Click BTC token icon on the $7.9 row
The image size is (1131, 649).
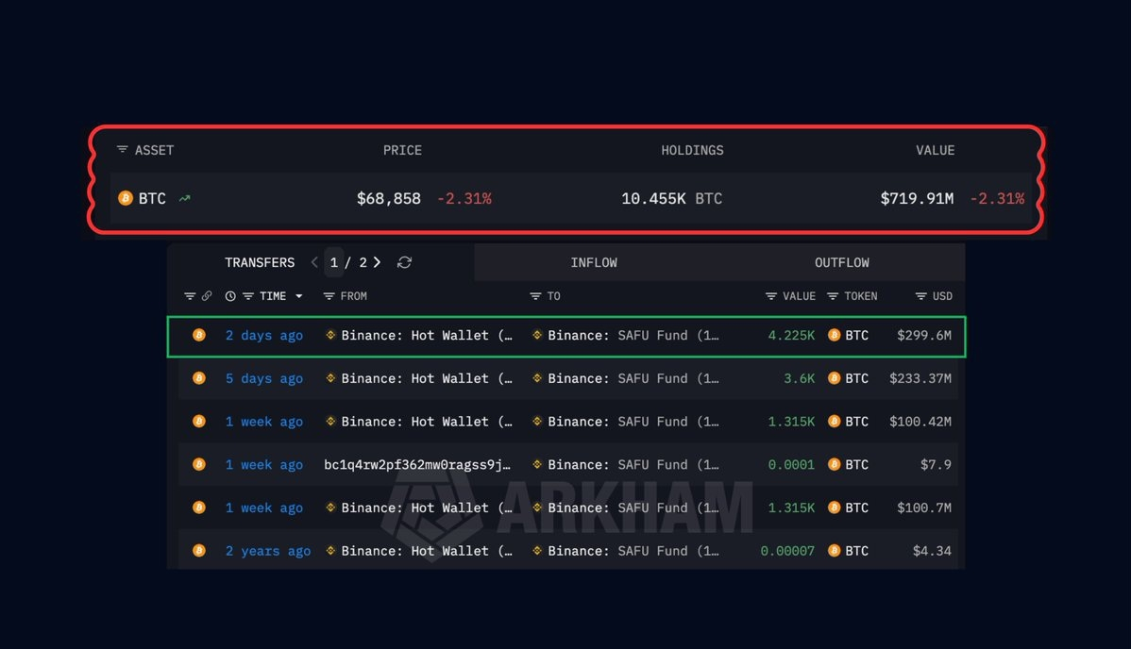point(834,465)
